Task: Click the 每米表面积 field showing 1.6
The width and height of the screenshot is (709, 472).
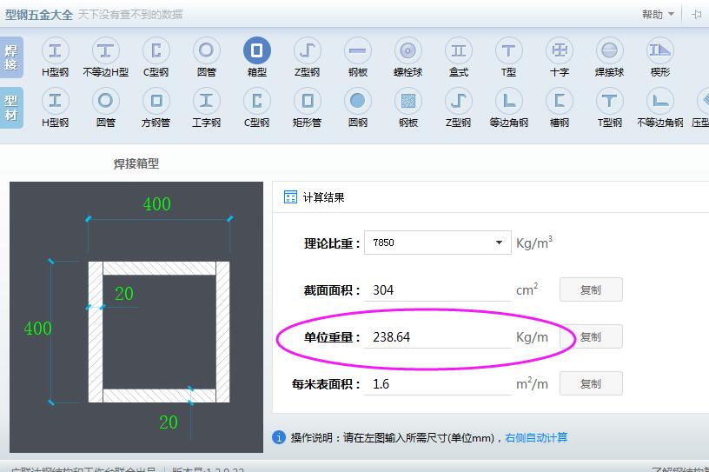Action: pos(438,383)
